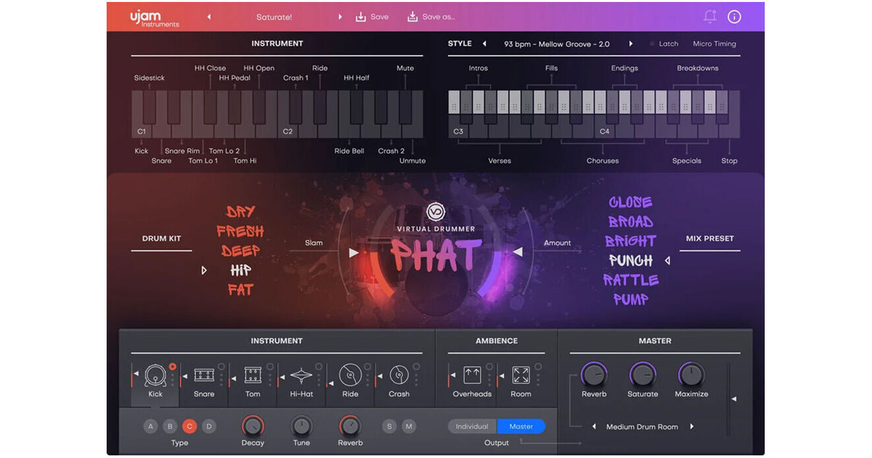The image size is (872, 458).
Task: Solo the instrument with S button
Action: tap(390, 426)
